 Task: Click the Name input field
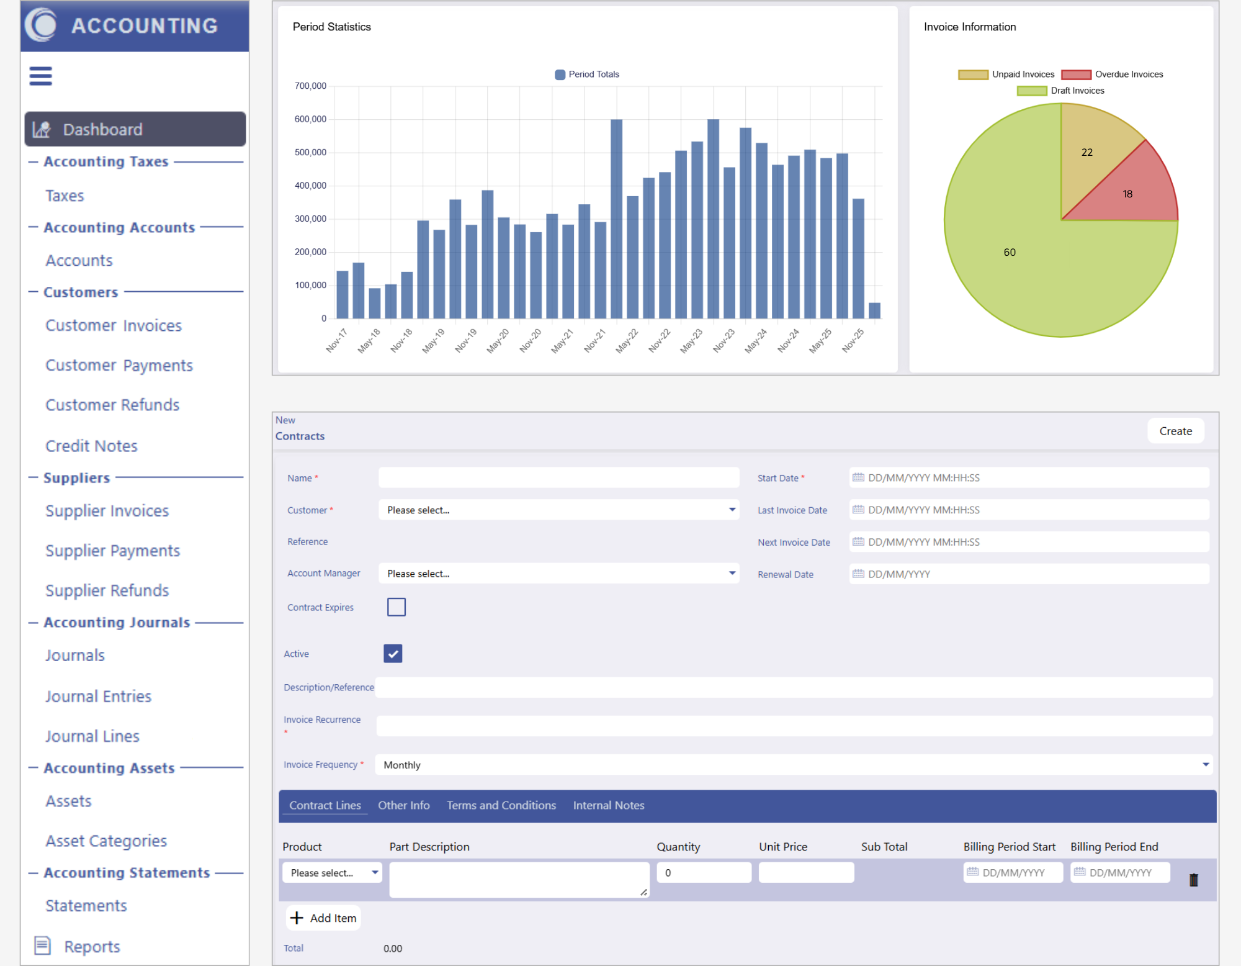click(558, 477)
